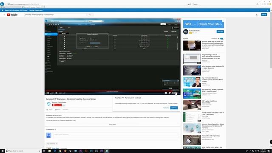This screenshot has width=272, height=153.
Task: Pause the YouTube video
Action: 48,93
